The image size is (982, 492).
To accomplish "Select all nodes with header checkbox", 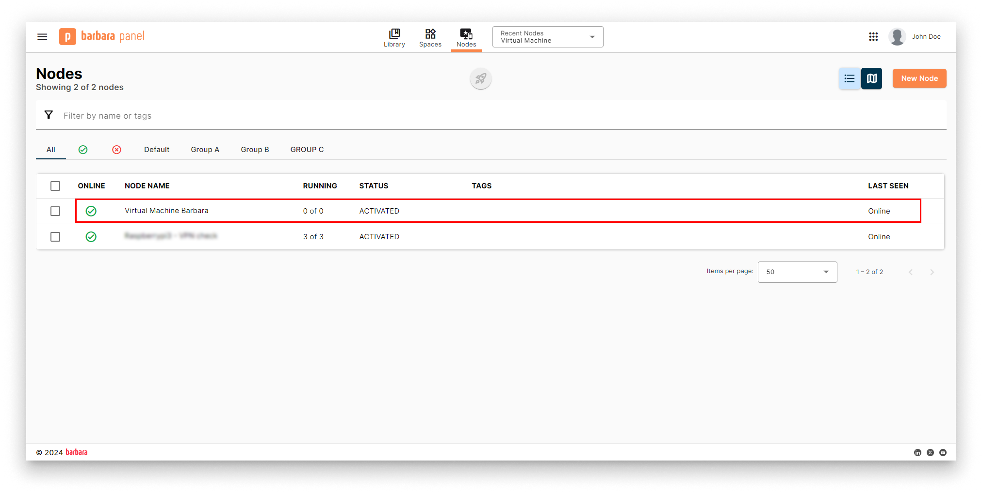I will tap(55, 186).
